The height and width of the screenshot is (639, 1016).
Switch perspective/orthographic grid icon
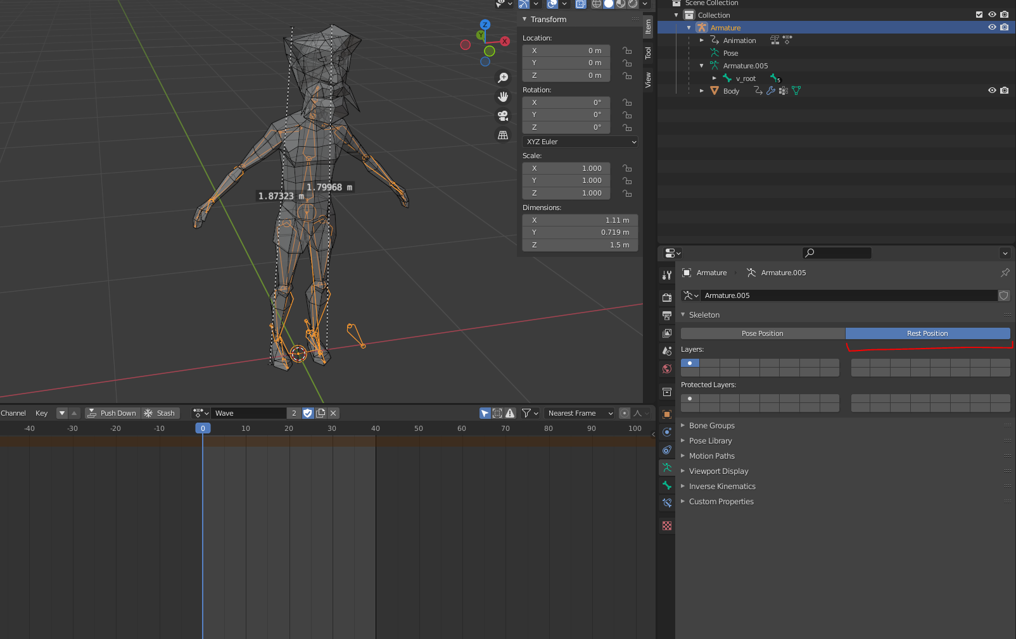click(x=503, y=135)
